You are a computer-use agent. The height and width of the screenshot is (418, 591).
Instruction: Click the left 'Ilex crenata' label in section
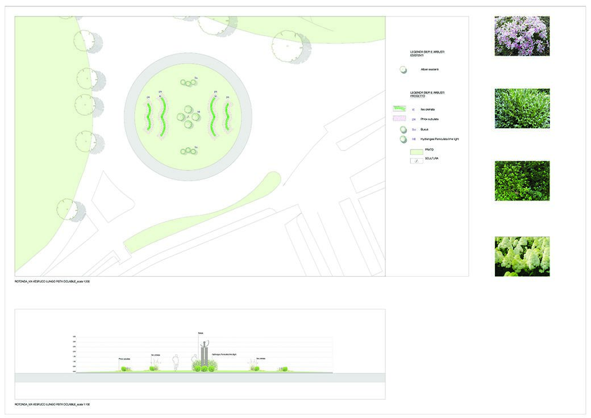[156, 354]
